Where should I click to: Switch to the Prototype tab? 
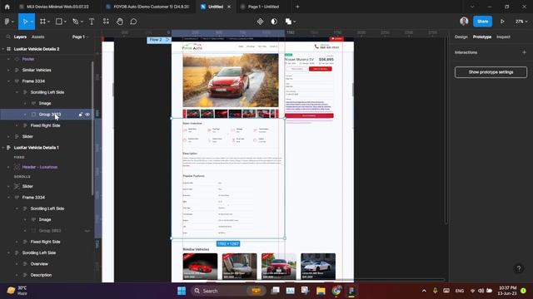tap(482, 37)
